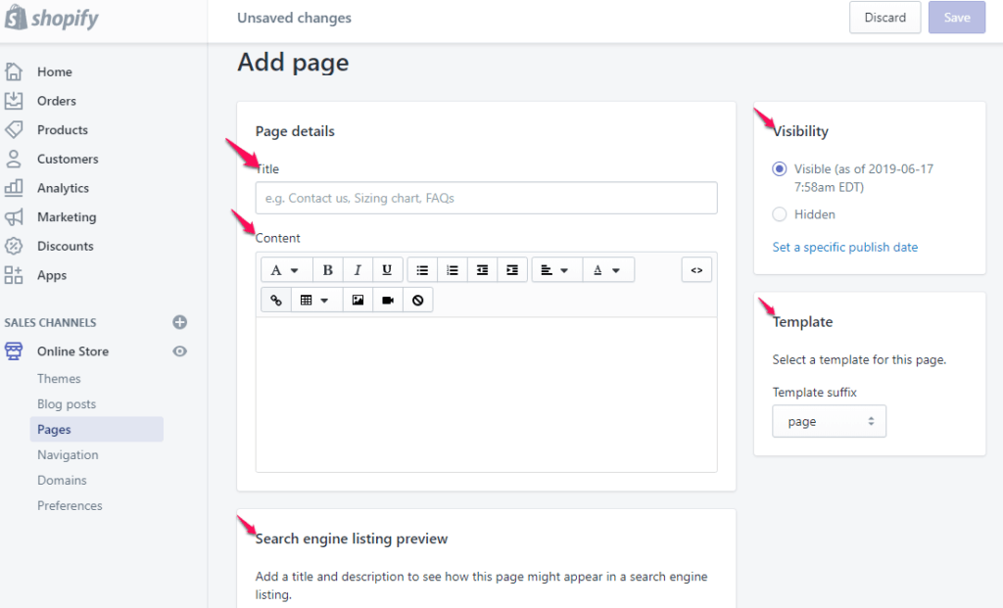The width and height of the screenshot is (1003, 608).
Task: Apply italic formatting in the editor
Action: [358, 270]
